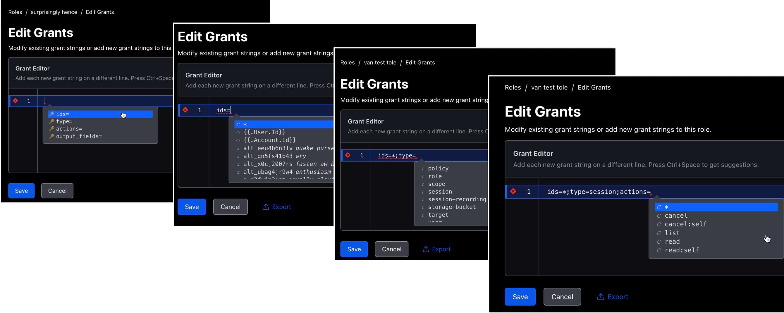Choose 'cancel' action suggestion
The width and height of the screenshot is (784, 313).
pos(716,216)
